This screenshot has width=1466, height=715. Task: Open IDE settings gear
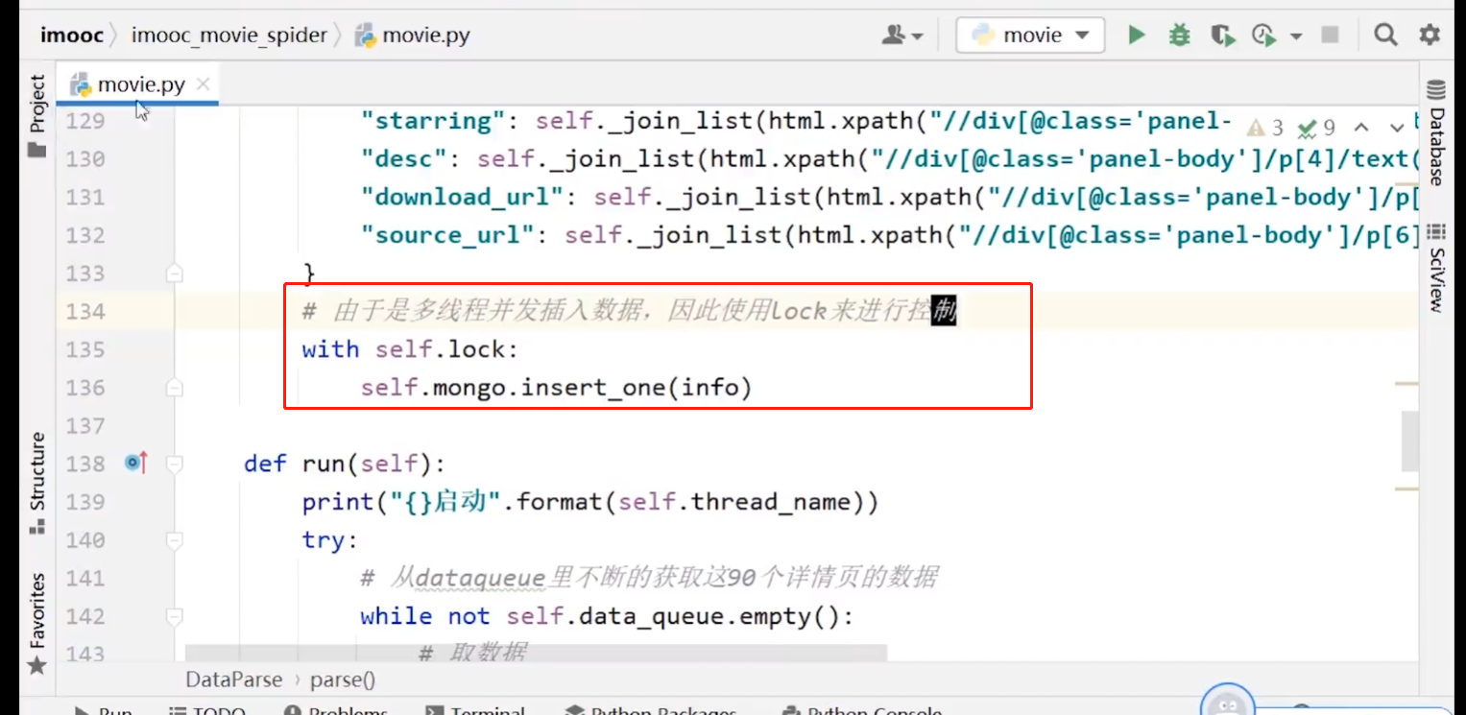pos(1430,36)
